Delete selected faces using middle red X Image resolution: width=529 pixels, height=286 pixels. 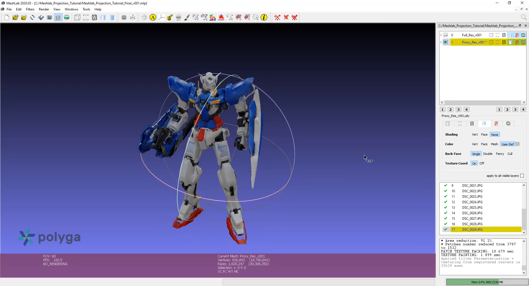(x=286, y=18)
